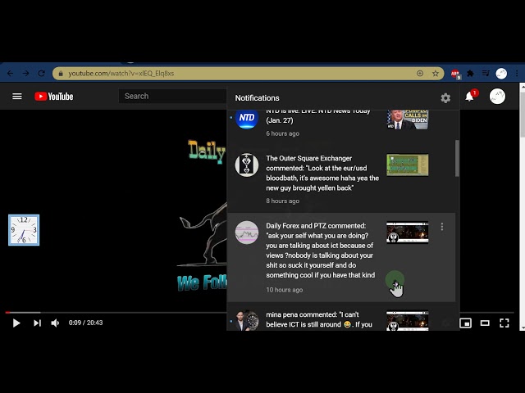Screen dimensions: 525x393
Task: Open the YouTube hamburger guide menu
Action: (17, 97)
